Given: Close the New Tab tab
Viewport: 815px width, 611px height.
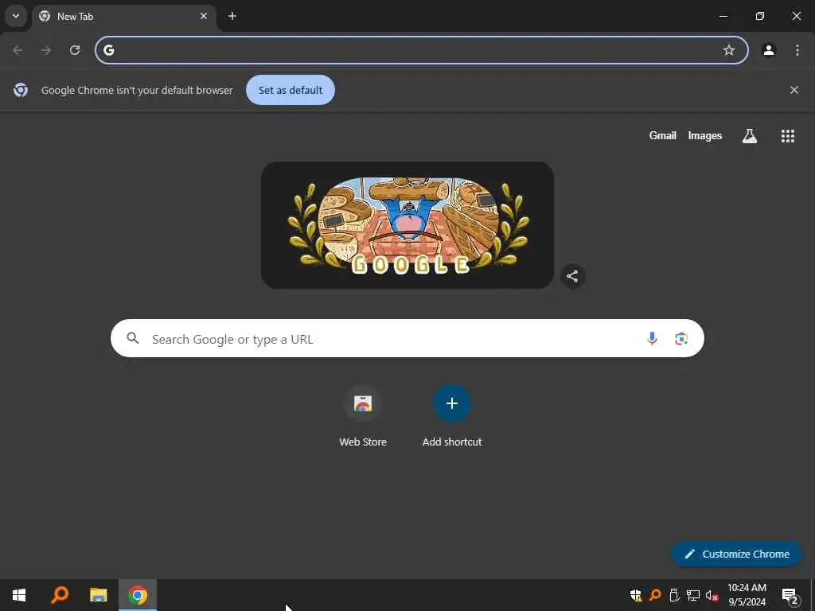Looking at the screenshot, I should pos(204,16).
